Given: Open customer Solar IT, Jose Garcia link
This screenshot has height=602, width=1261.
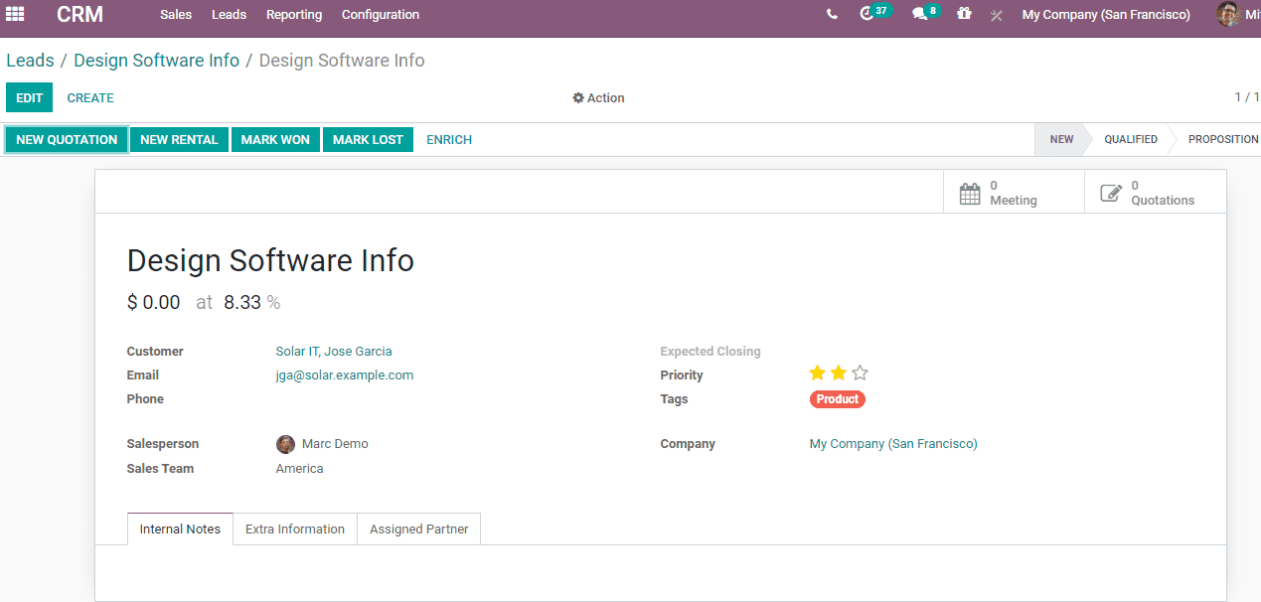Looking at the screenshot, I should coord(334,352).
